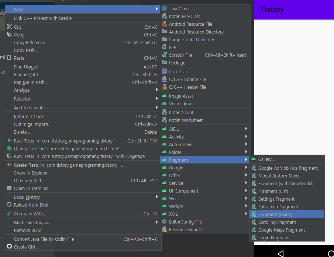Select Fragment (List) template
Image resolution: width=334 pixels, height=257 pixels.
point(287,191)
